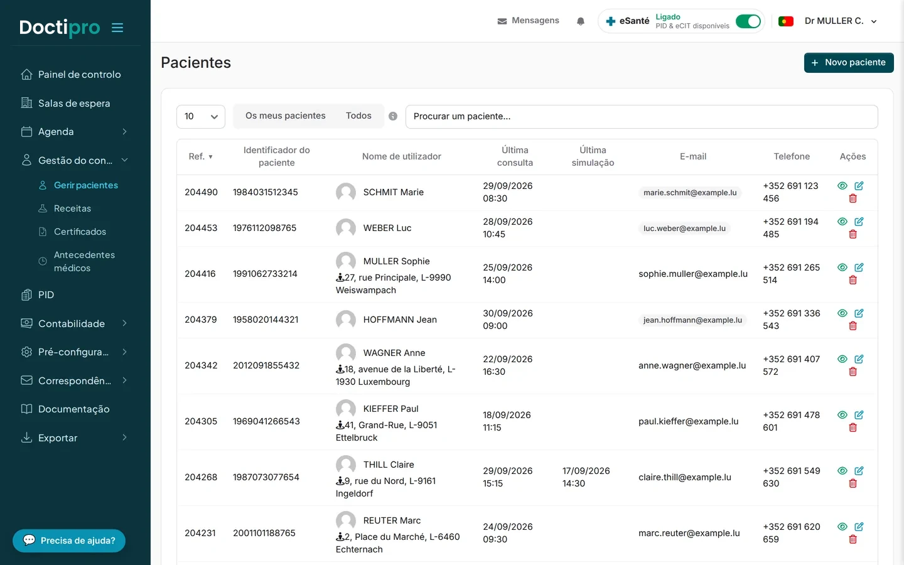
Task: Collapse the Gestão do con... section
Action: pos(75,161)
